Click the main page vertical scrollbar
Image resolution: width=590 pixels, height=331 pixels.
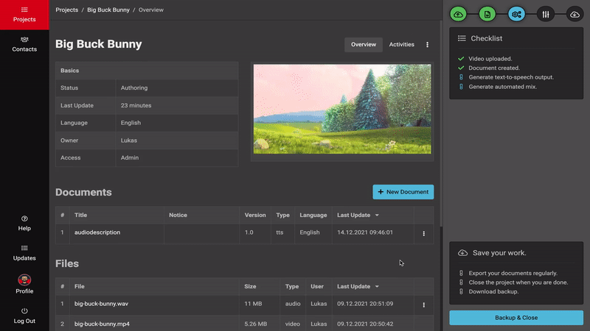click(x=441, y=124)
